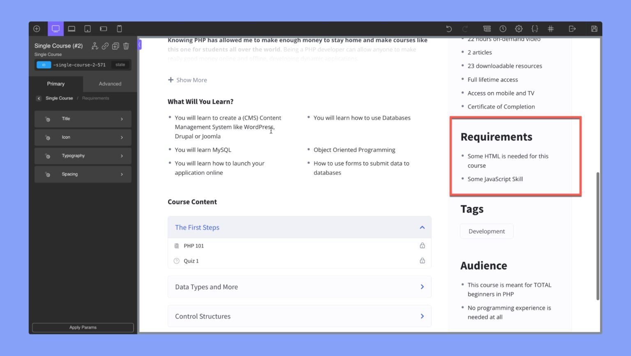Toggle the state option on the ID field

pyautogui.click(x=120, y=64)
